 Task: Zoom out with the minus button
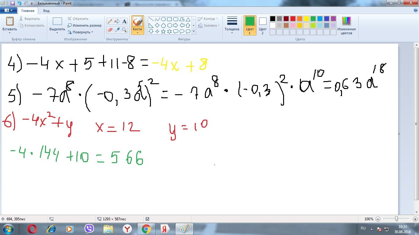(x=378, y=219)
